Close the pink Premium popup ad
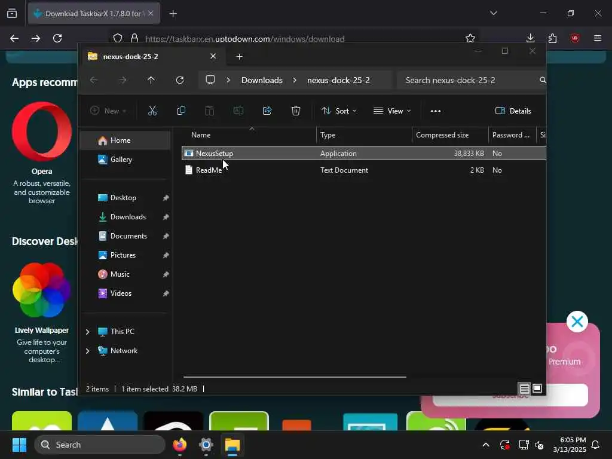The width and height of the screenshot is (612, 459). [x=577, y=322]
